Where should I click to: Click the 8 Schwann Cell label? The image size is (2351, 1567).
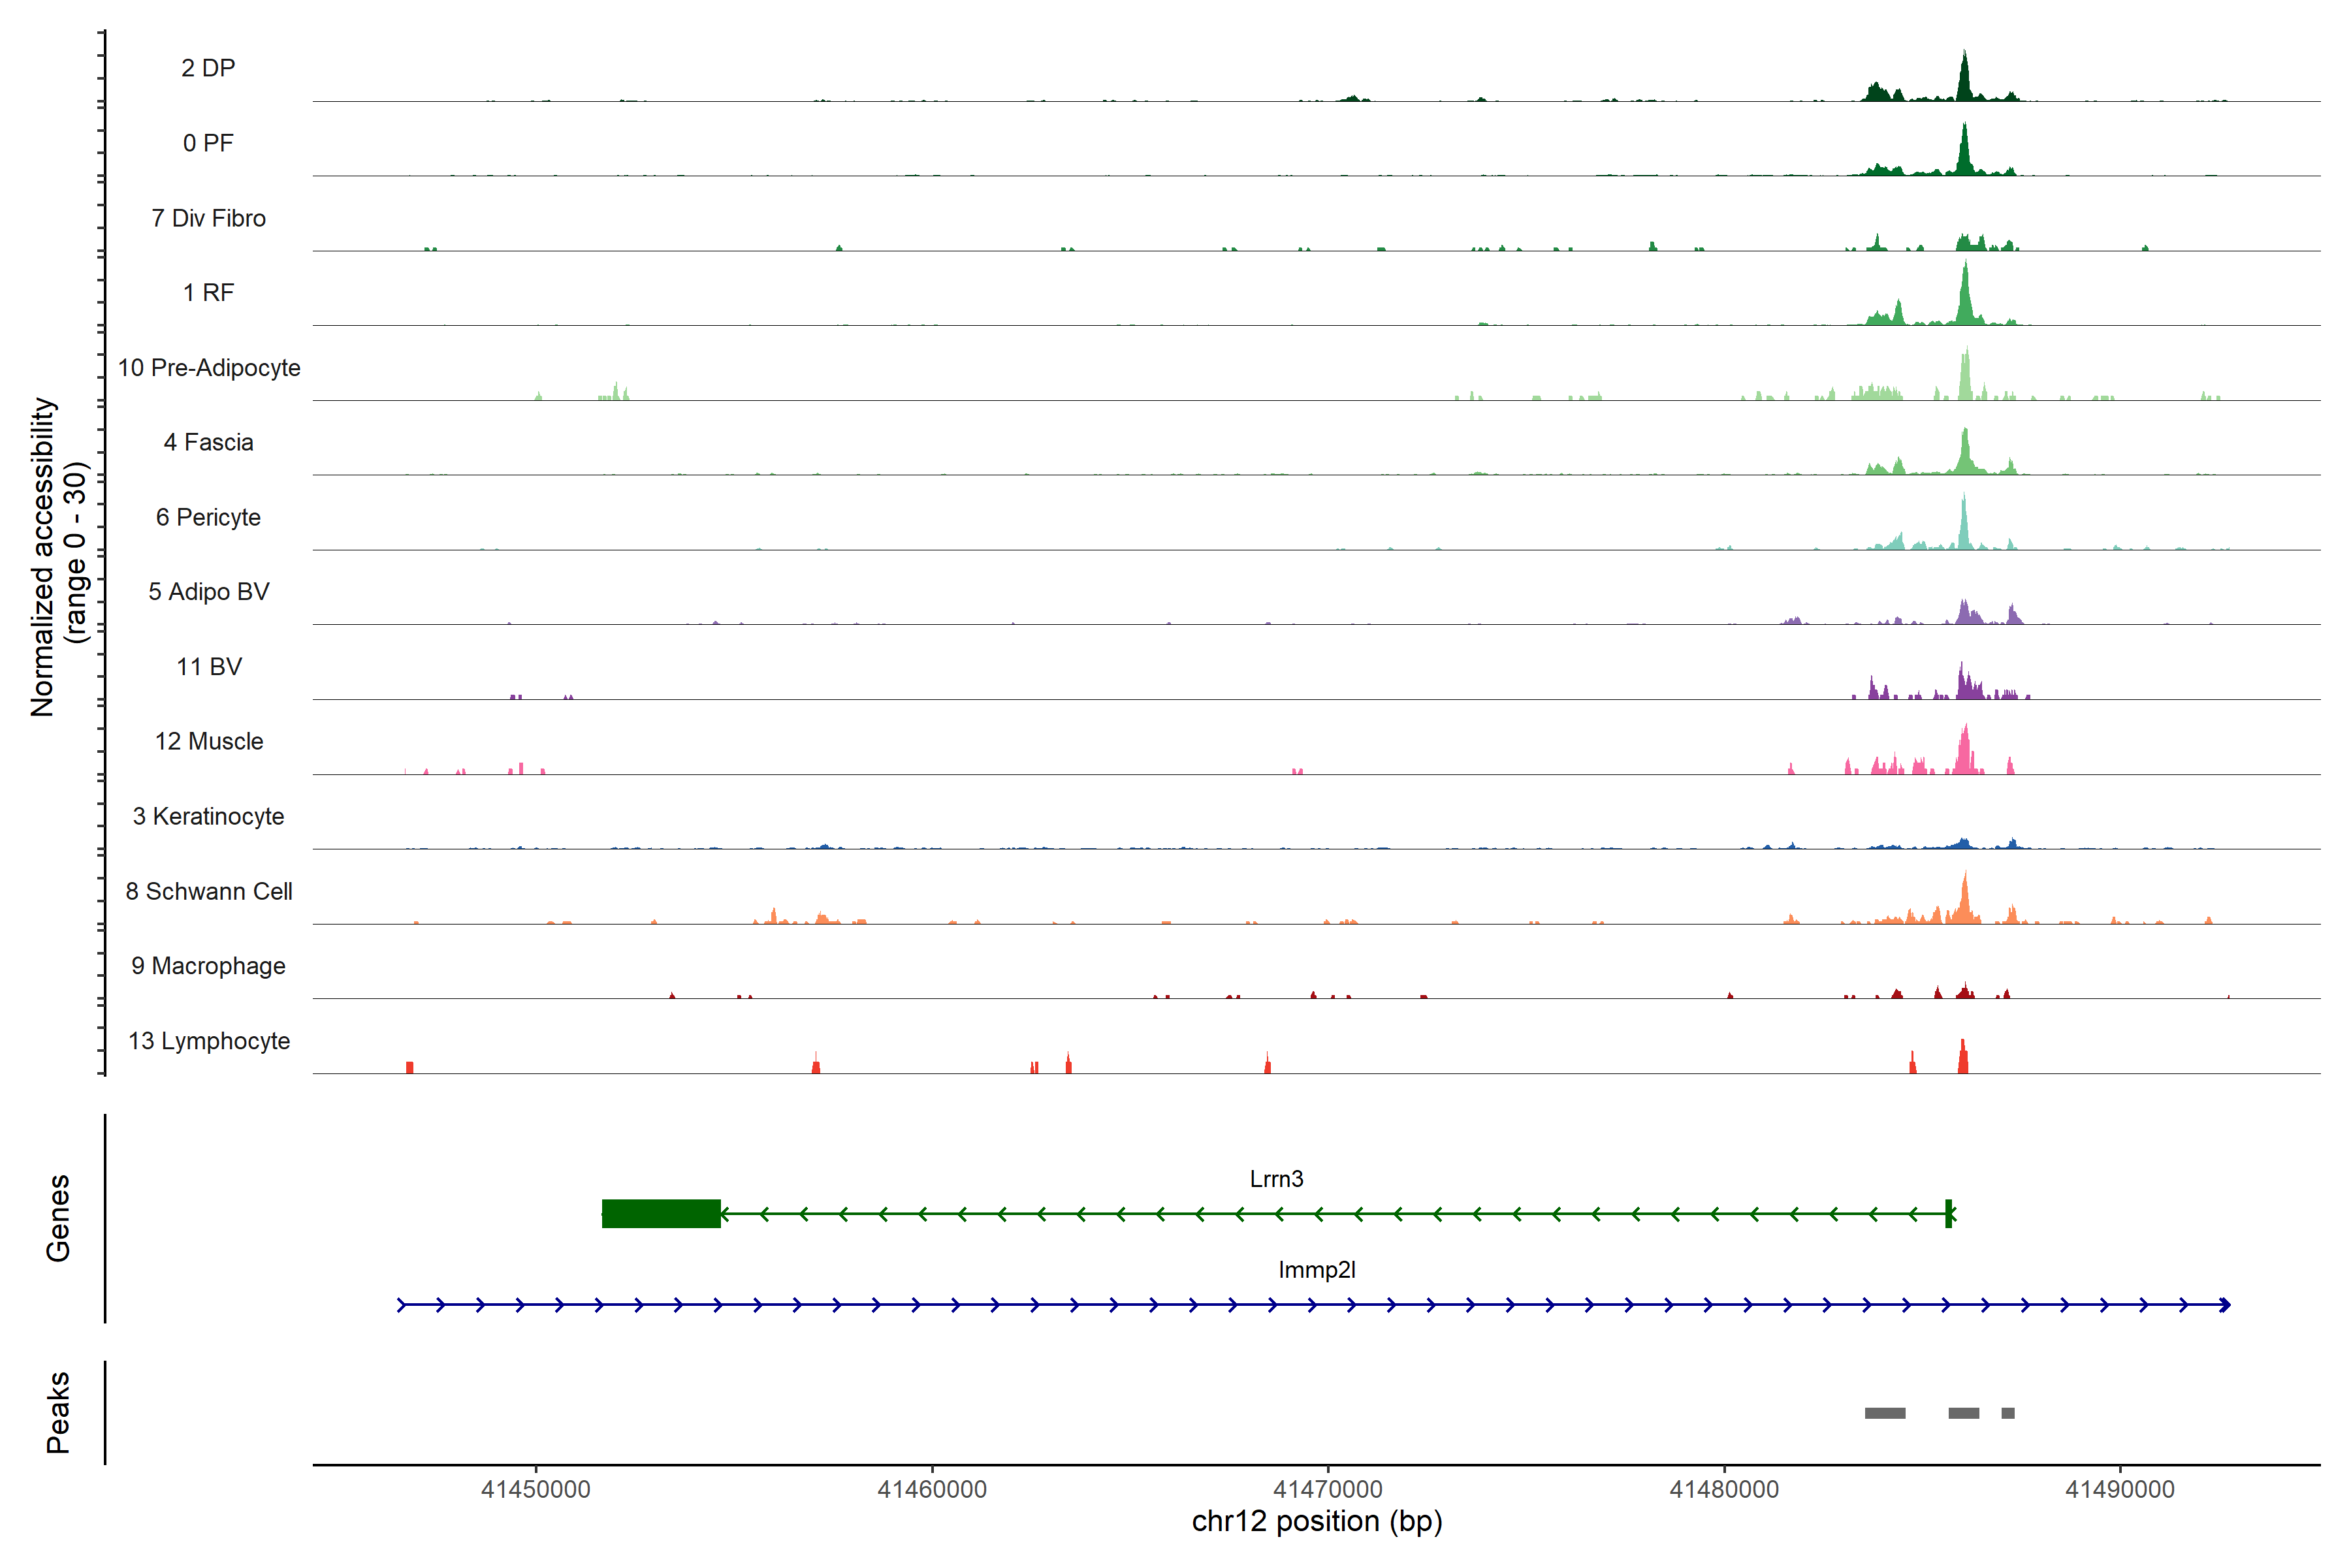point(209,891)
